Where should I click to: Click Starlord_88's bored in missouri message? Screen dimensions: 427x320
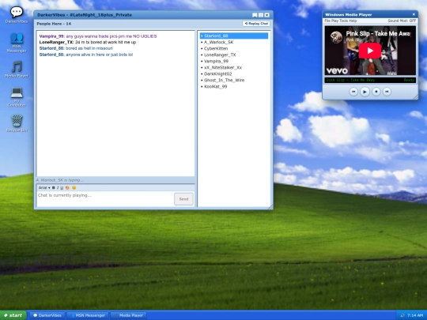pyautogui.click(x=76, y=48)
